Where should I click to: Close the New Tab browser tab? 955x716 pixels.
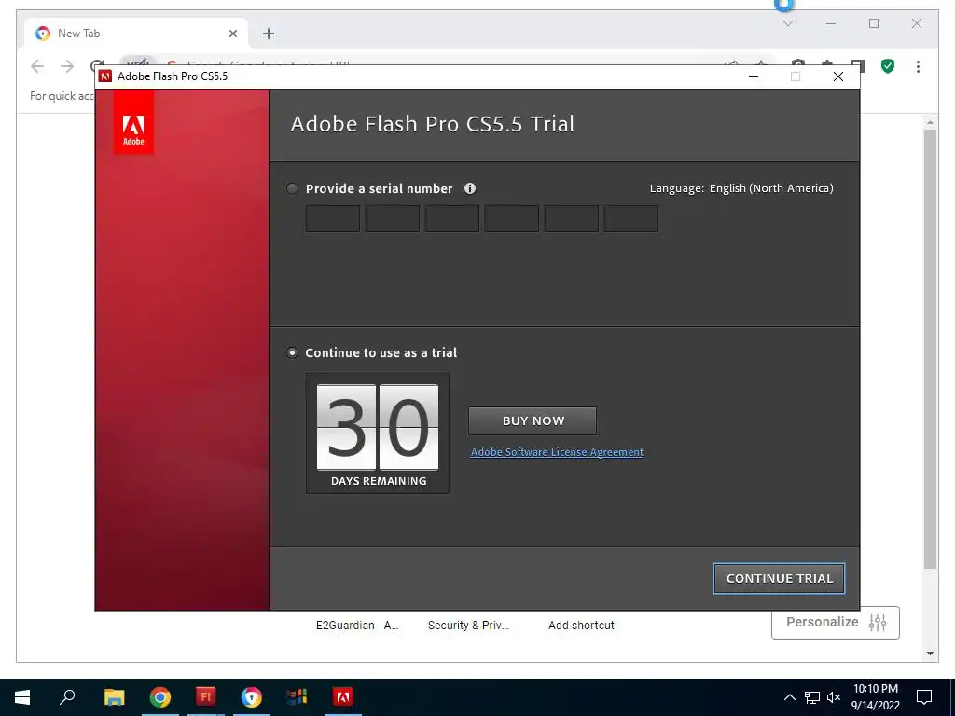[232, 34]
